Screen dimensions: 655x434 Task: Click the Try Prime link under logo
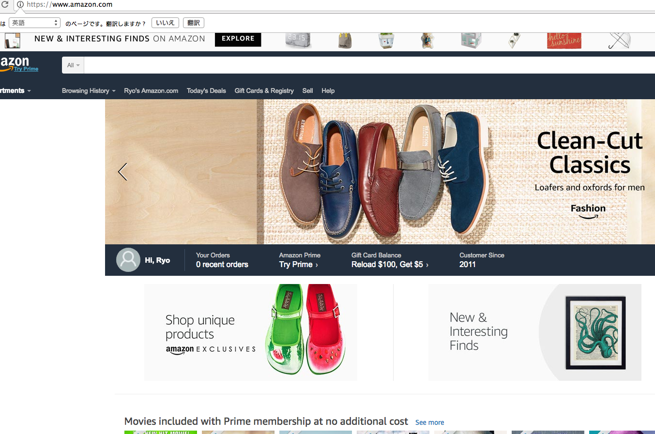(26, 69)
